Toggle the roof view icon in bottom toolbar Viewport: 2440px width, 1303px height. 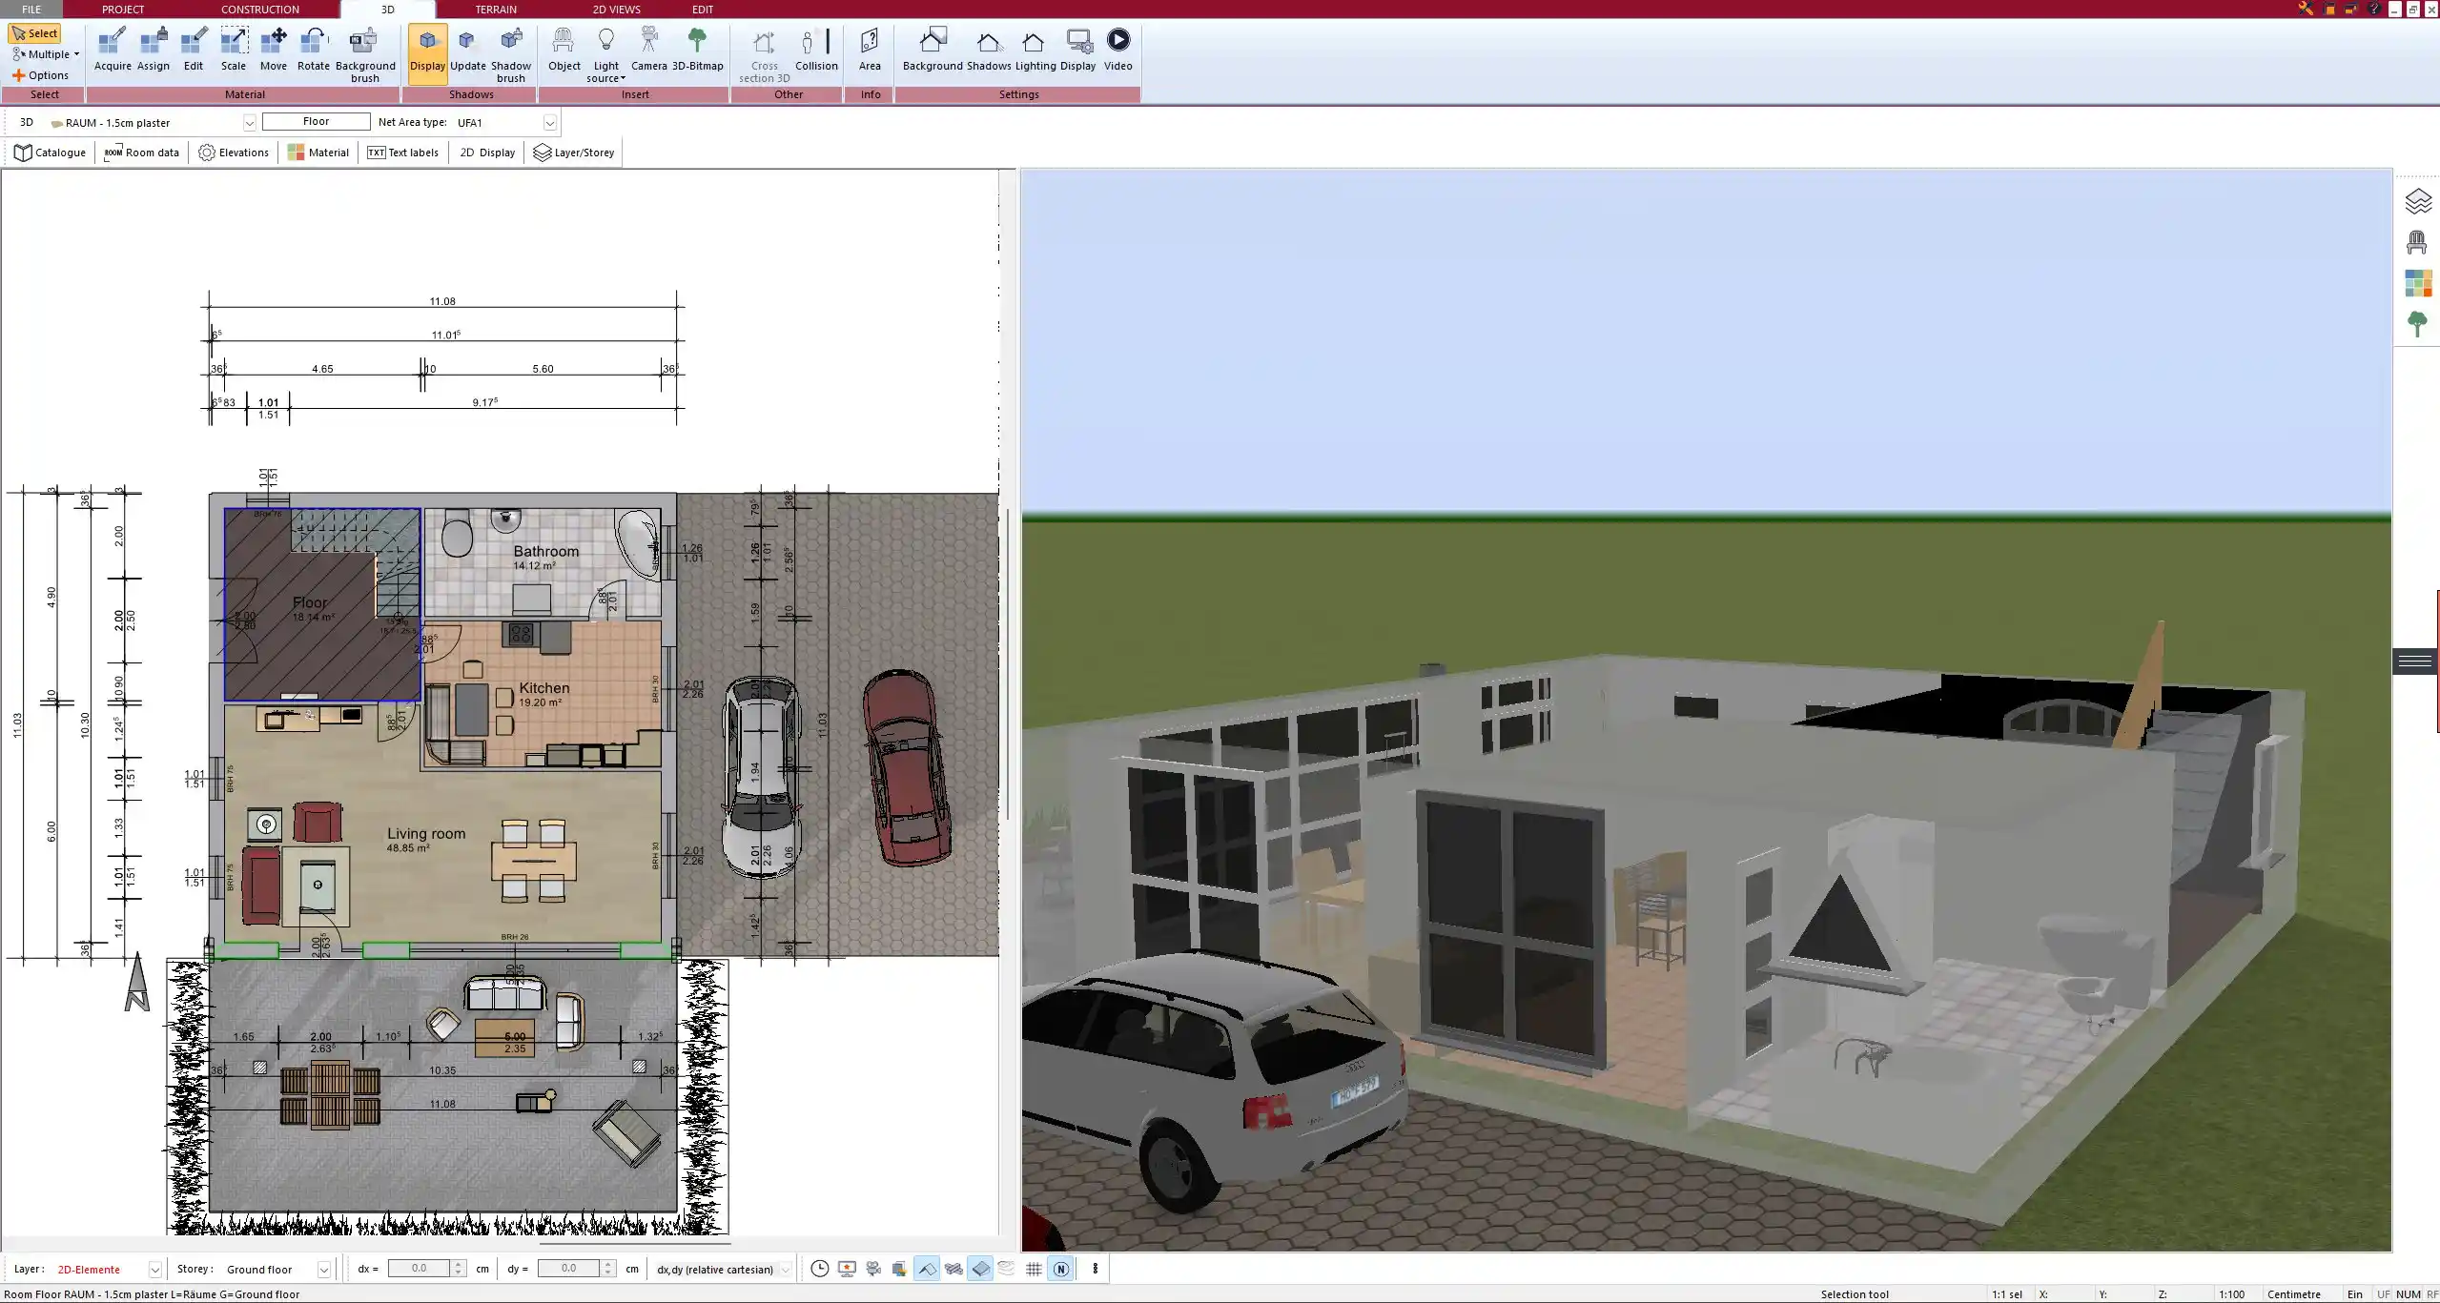[927, 1269]
